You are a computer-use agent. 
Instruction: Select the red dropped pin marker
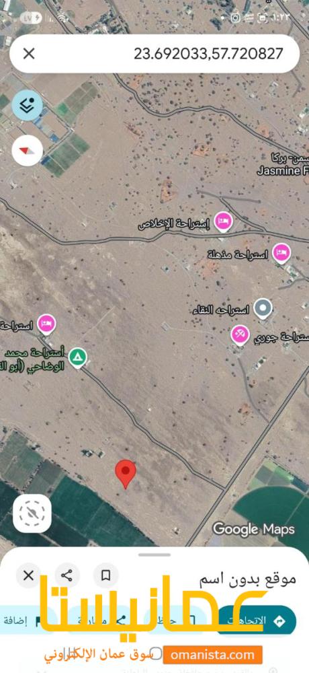126,474
